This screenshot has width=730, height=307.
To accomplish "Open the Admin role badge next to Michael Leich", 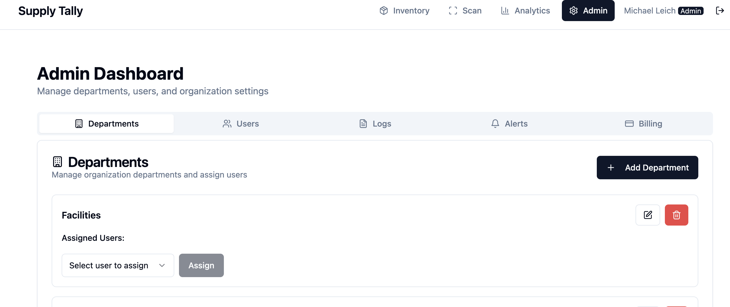I will [x=691, y=11].
